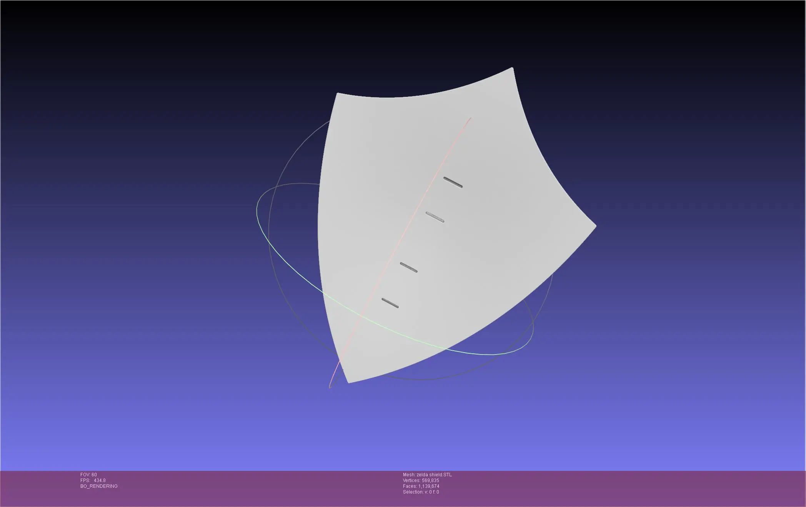Click the BO_RENDERING status text

pyautogui.click(x=99, y=486)
